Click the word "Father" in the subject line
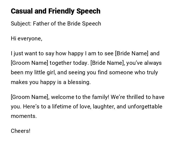Screen dimensions: 189x148 click(41, 24)
